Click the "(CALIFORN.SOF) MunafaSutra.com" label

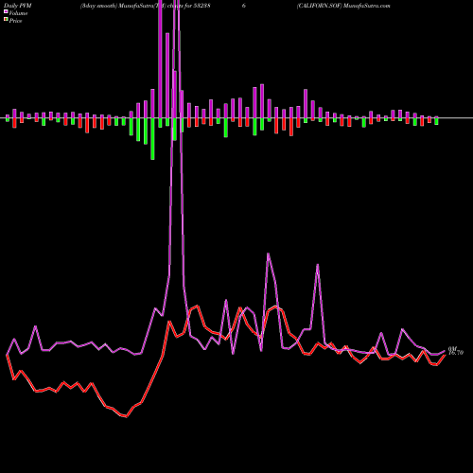[x=343, y=6]
